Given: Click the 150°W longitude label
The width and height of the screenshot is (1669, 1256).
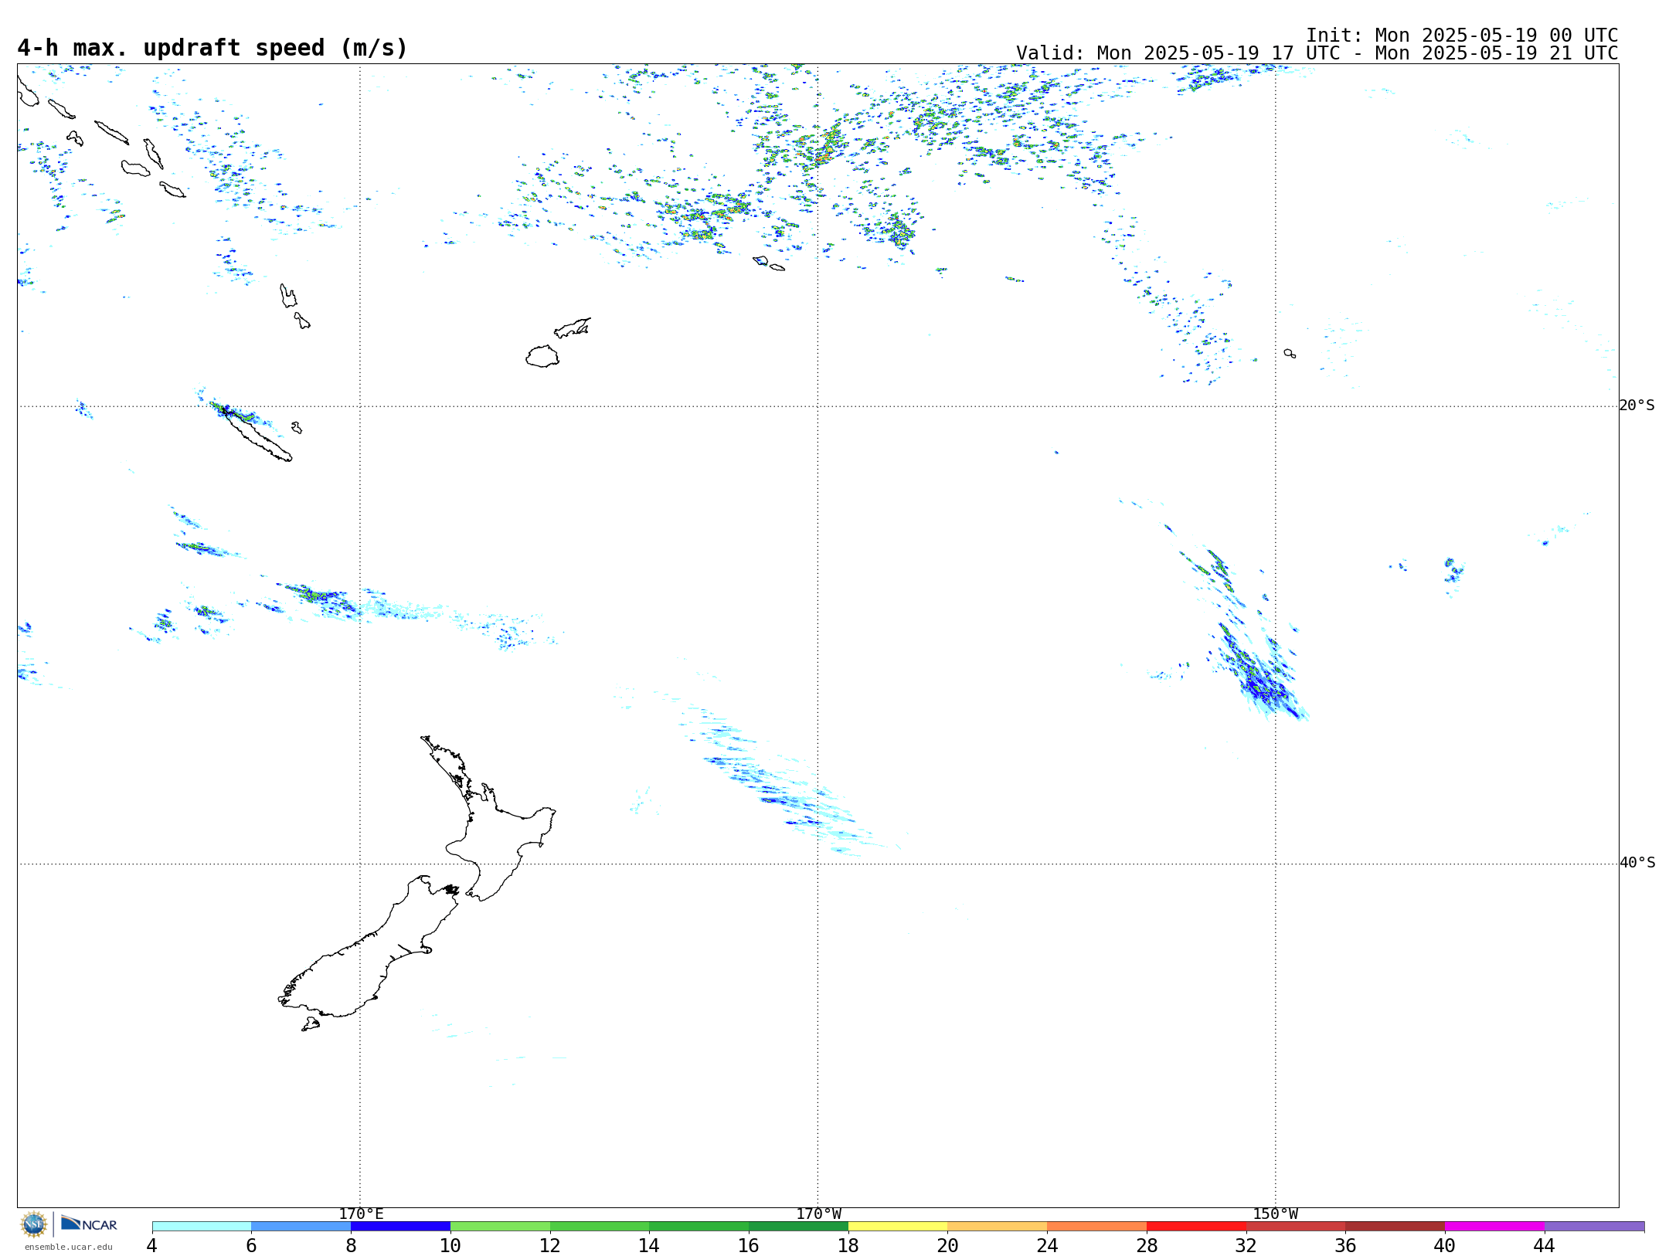Looking at the screenshot, I should coord(1275,1214).
